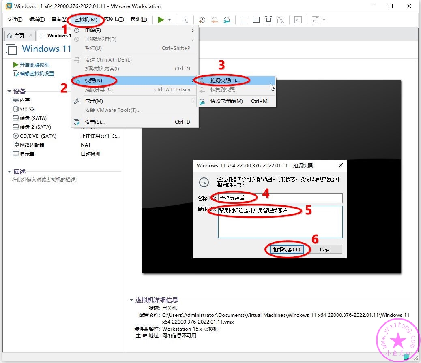
Task: Click the take snapshot toolbar icon
Action: (202, 20)
